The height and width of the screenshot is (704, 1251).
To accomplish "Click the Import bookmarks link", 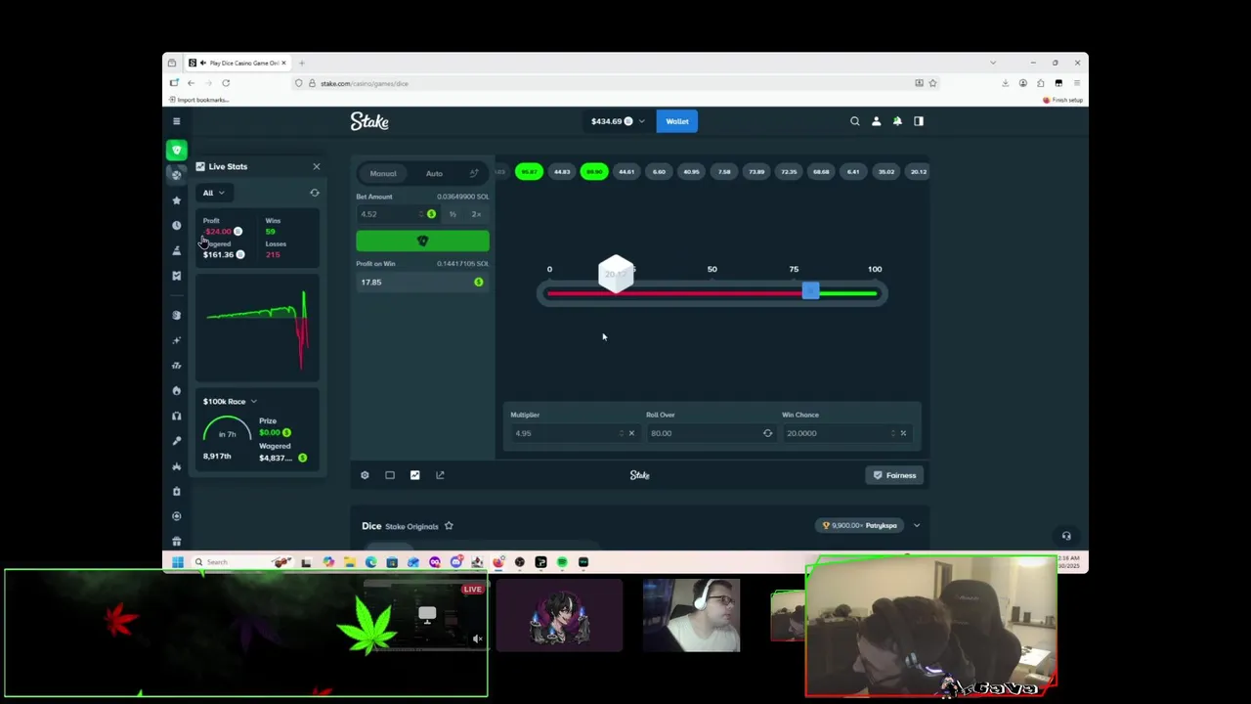I will pyautogui.click(x=200, y=100).
